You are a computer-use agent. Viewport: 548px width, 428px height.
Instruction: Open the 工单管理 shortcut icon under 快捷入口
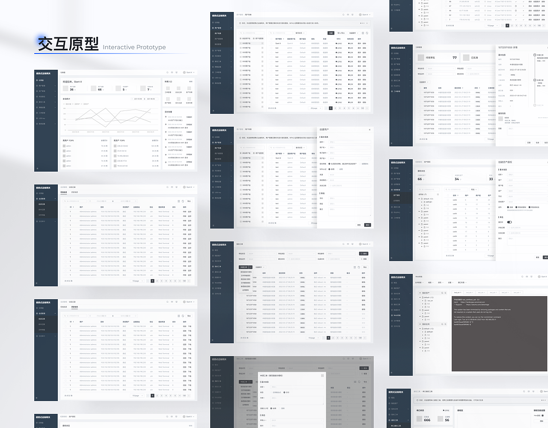coord(168,88)
